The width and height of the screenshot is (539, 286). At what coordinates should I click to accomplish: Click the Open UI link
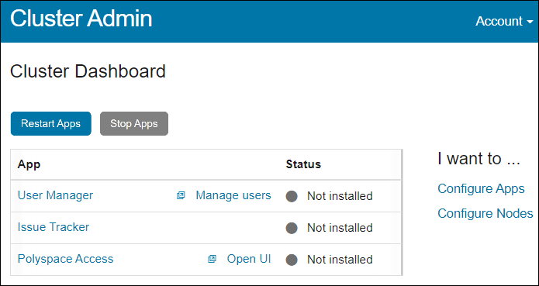249,259
